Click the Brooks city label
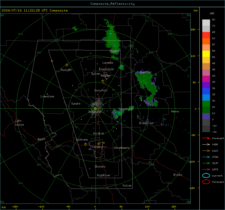This screenshot has width=225, height=210. pyautogui.click(x=178, y=175)
